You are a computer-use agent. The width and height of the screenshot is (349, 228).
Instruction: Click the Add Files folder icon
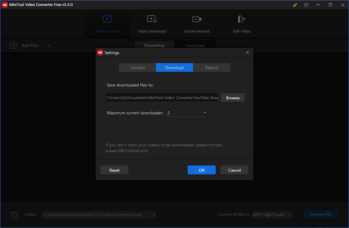pos(13,46)
